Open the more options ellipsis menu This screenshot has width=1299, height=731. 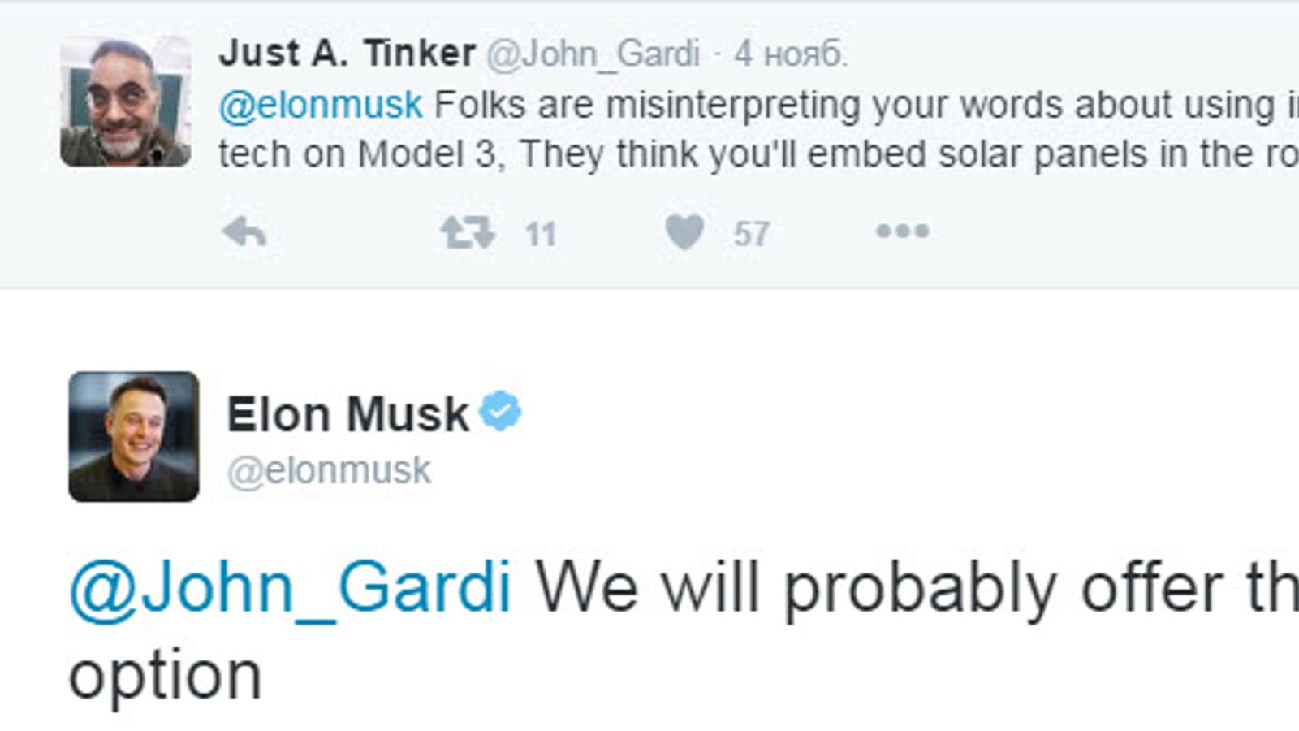coord(902,232)
